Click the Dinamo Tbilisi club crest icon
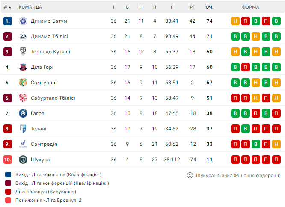Image resolution: width=285 pixels, height=207 pixels. point(23,36)
